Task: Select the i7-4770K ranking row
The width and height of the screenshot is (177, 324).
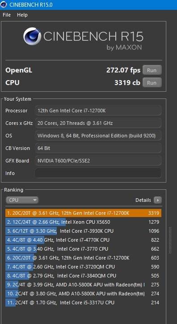Action: [x=83, y=240]
